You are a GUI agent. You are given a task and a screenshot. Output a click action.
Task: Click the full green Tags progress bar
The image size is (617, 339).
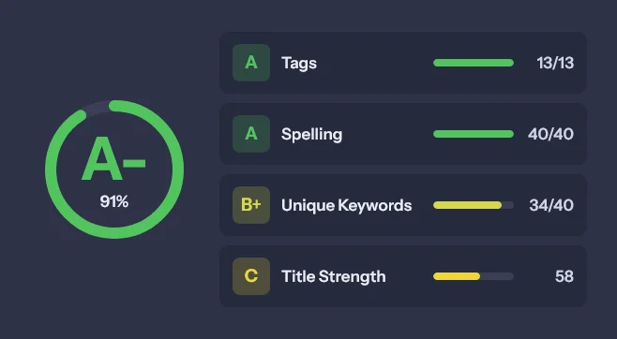click(474, 63)
